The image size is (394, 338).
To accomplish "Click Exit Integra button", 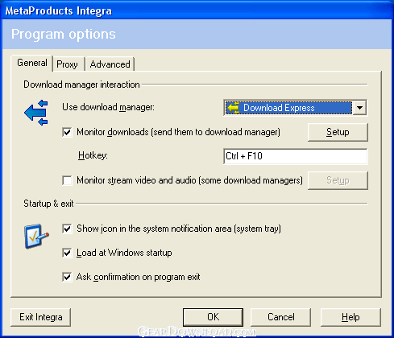I will coord(41,317).
